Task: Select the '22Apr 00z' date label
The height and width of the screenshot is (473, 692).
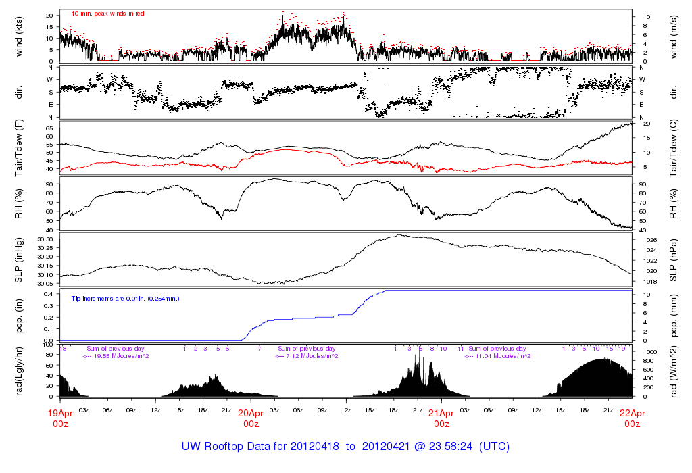Action: tap(633, 418)
